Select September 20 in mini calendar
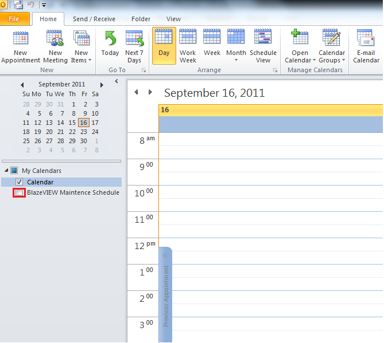The image size is (384, 343). (x=49, y=132)
